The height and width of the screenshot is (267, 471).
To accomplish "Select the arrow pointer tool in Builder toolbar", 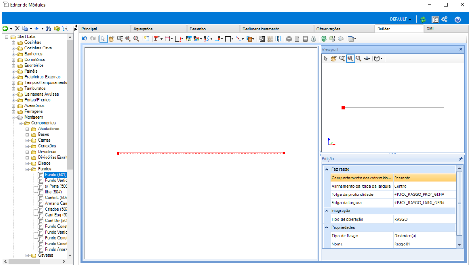I will pos(103,39).
